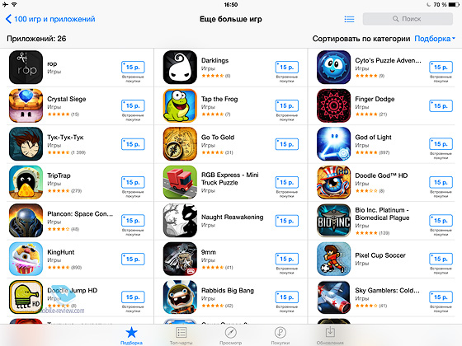Viewport: 462px width, 346px height.
Task: Open the Обновления tab
Action: tap(330, 336)
